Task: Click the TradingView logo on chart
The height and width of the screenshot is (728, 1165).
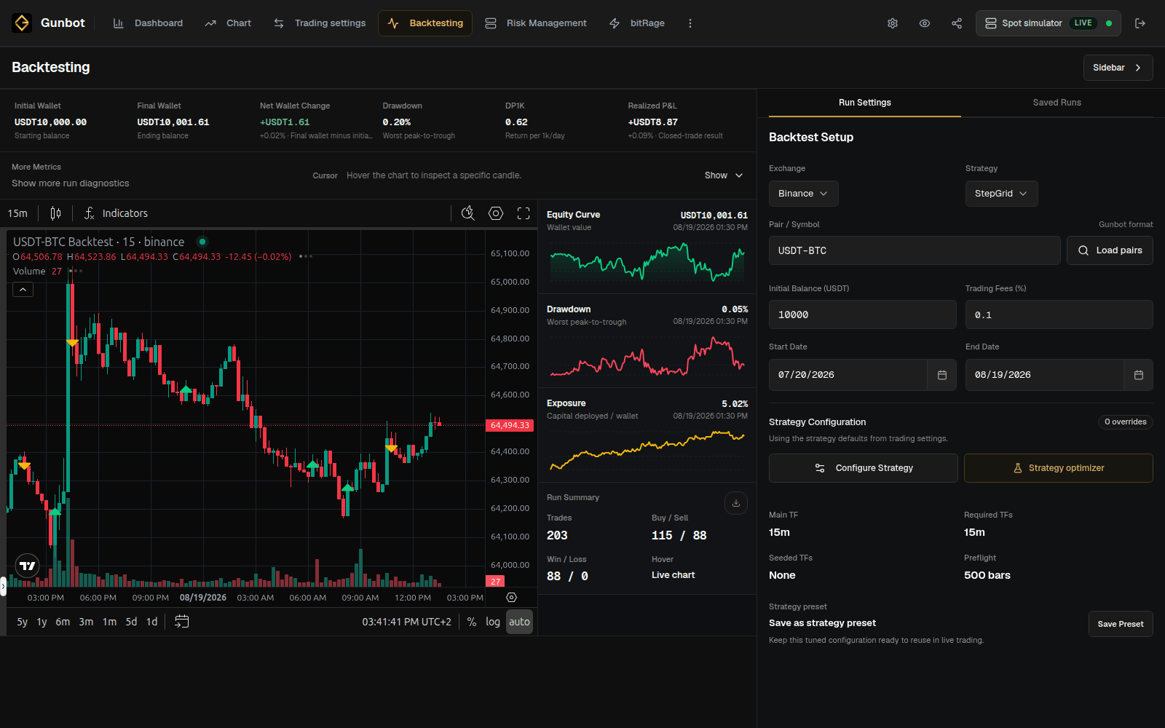Action: [28, 566]
